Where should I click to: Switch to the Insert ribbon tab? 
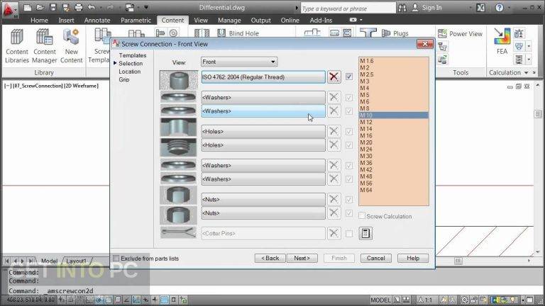[66, 20]
